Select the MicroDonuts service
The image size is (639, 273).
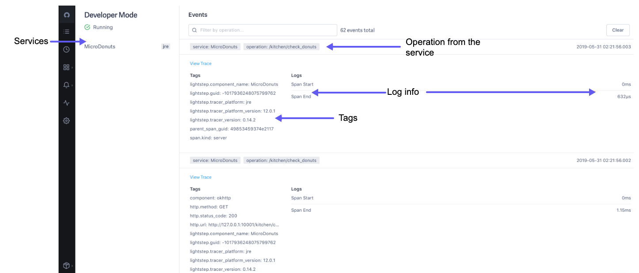[x=100, y=46]
